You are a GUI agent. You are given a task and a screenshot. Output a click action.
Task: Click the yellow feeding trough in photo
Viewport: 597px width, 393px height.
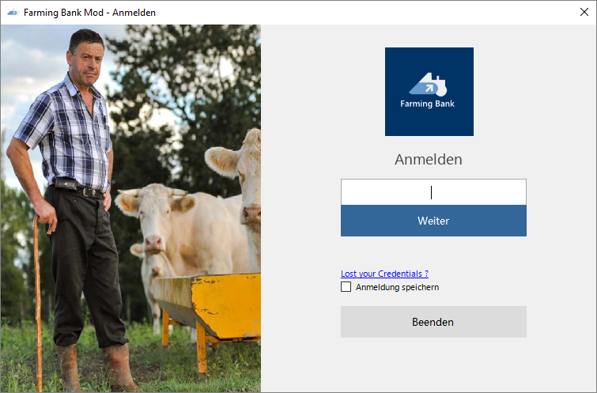click(208, 307)
